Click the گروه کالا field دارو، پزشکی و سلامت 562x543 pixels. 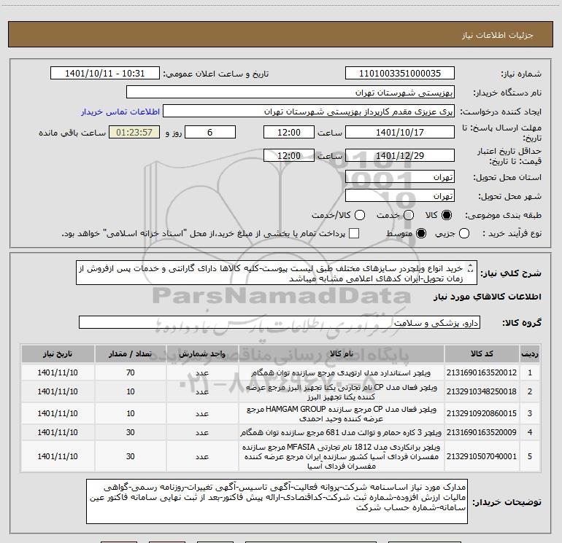pyautogui.click(x=280, y=322)
